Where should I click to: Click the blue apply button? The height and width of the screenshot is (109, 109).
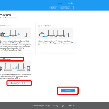[x=68, y=91]
